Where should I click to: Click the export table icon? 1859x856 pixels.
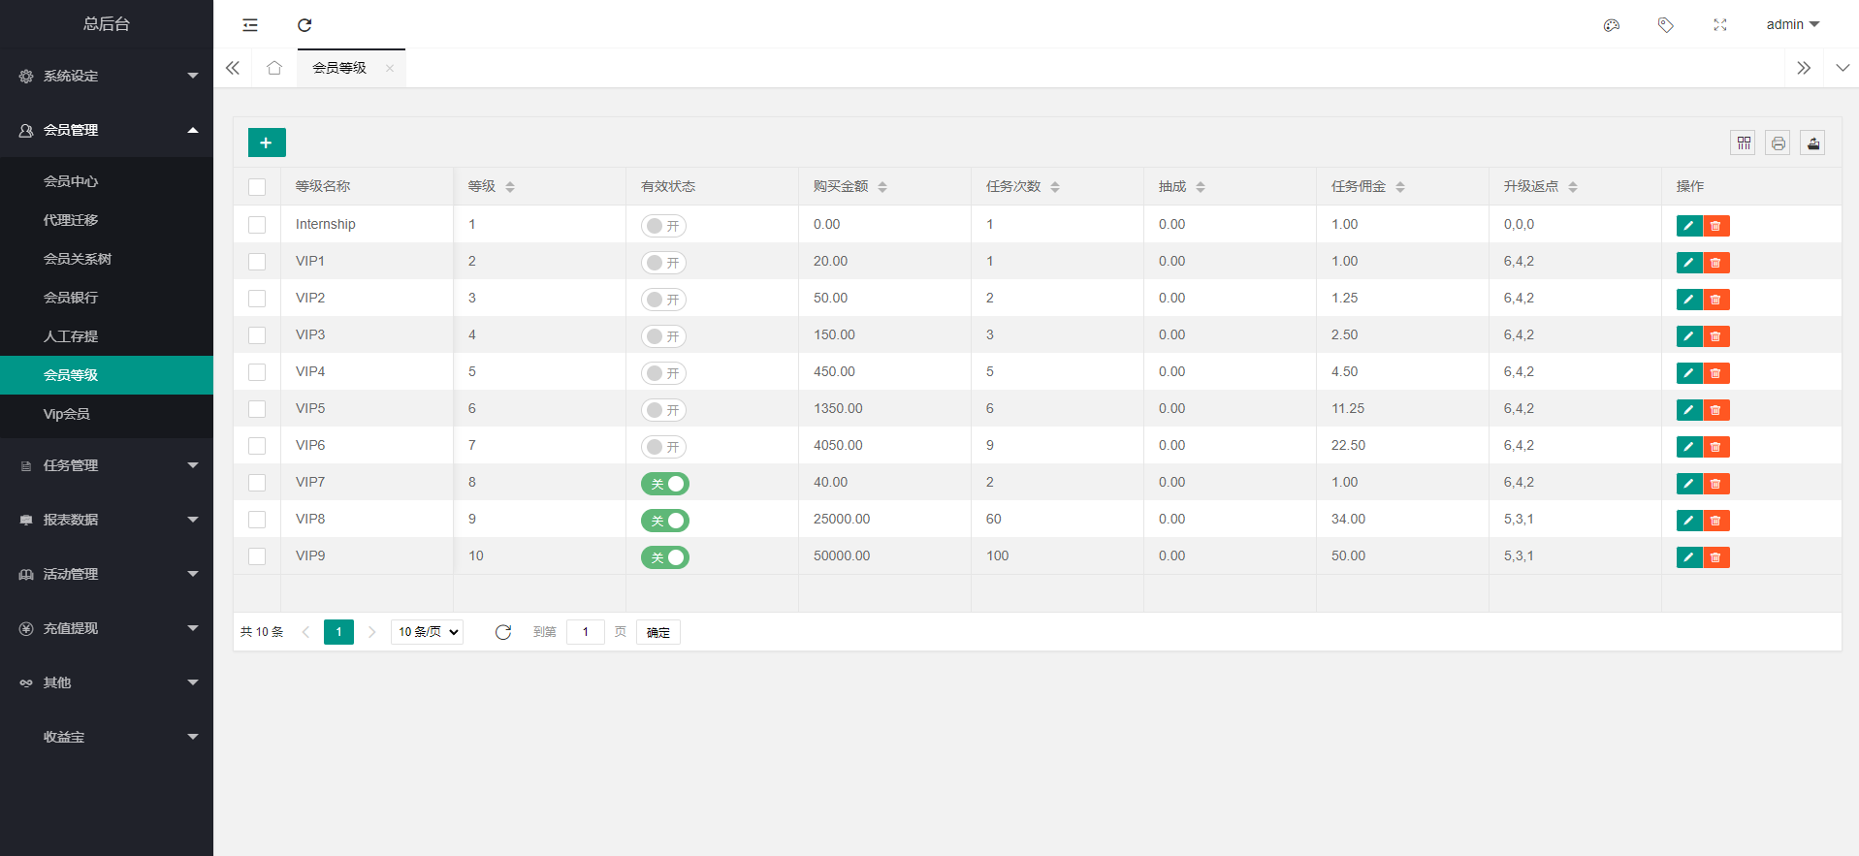coord(1813,143)
